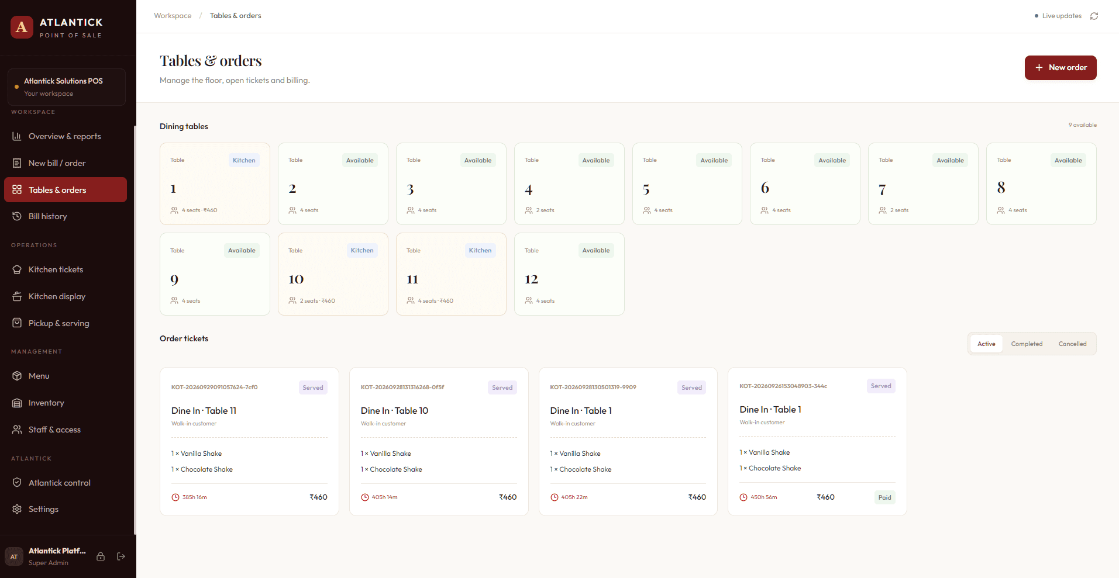Switch ticket filter to Active
The height and width of the screenshot is (578, 1119).
click(x=986, y=344)
